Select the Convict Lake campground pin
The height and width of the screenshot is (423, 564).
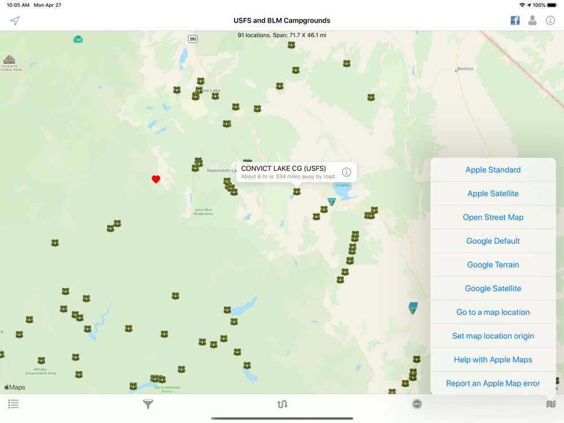pos(297,192)
